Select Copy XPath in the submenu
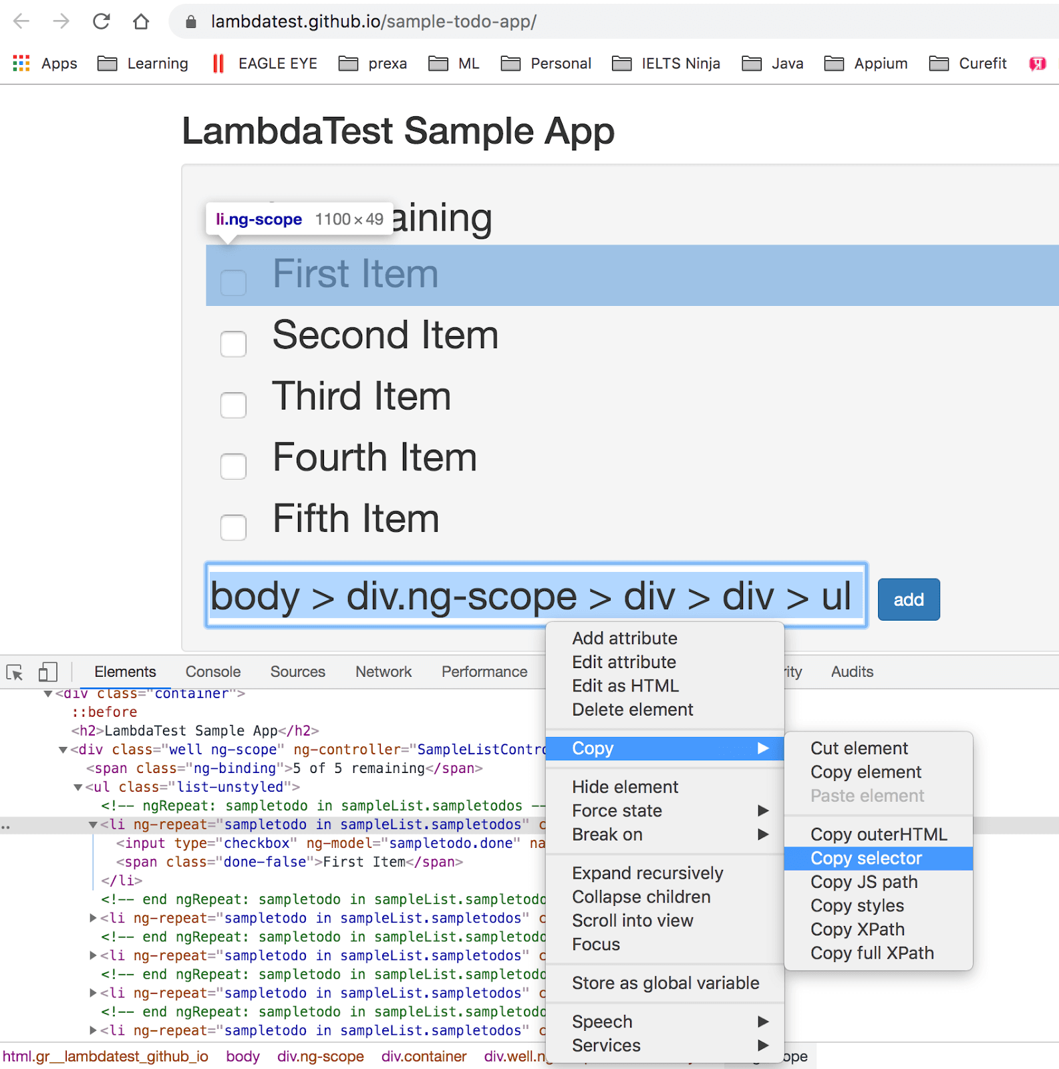1059x1069 pixels. click(857, 929)
